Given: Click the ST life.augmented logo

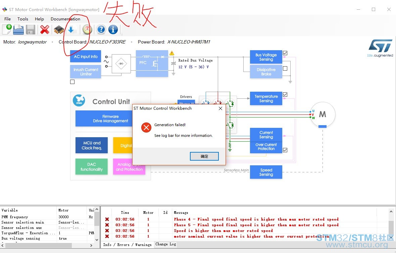Looking at the screenshot, I should pyautogui.click(x=380, y=48).
